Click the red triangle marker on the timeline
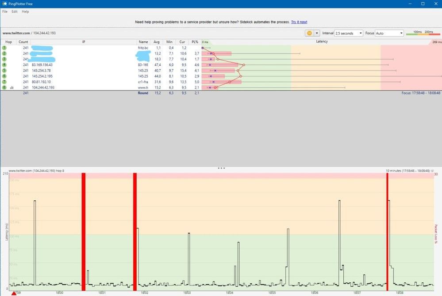 point(14,293)
